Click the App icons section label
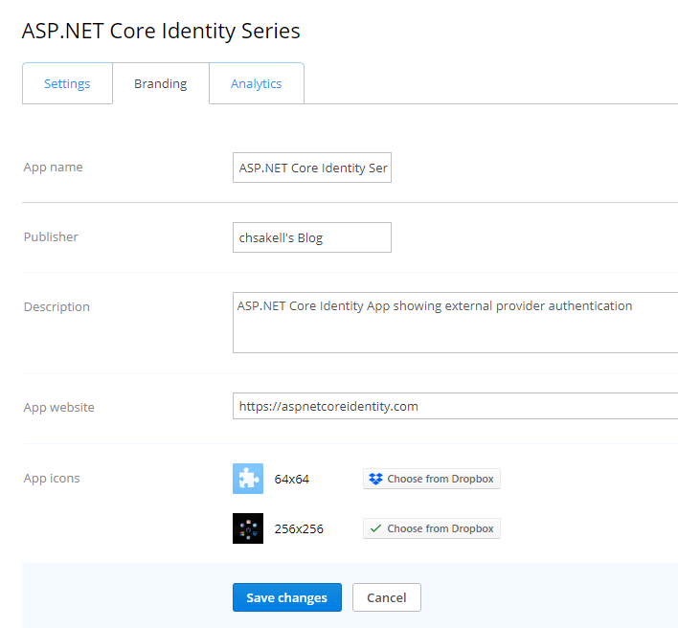 pos(52,478)
